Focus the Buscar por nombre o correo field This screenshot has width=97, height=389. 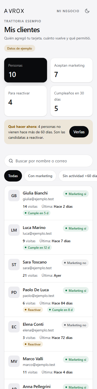[48, 161]
